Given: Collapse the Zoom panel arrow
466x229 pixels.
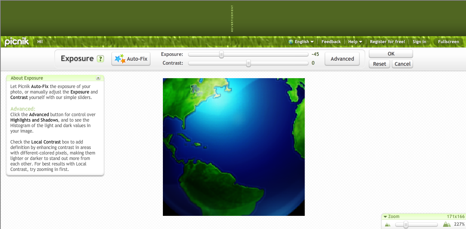Looking at the screenshot, I should click(385, 217).
